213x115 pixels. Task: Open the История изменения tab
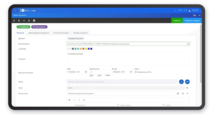(x=81, y=33)
